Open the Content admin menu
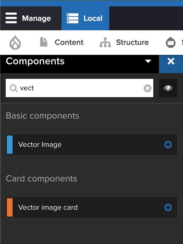This screenshot has height=244, width=183. click(69, 42)
